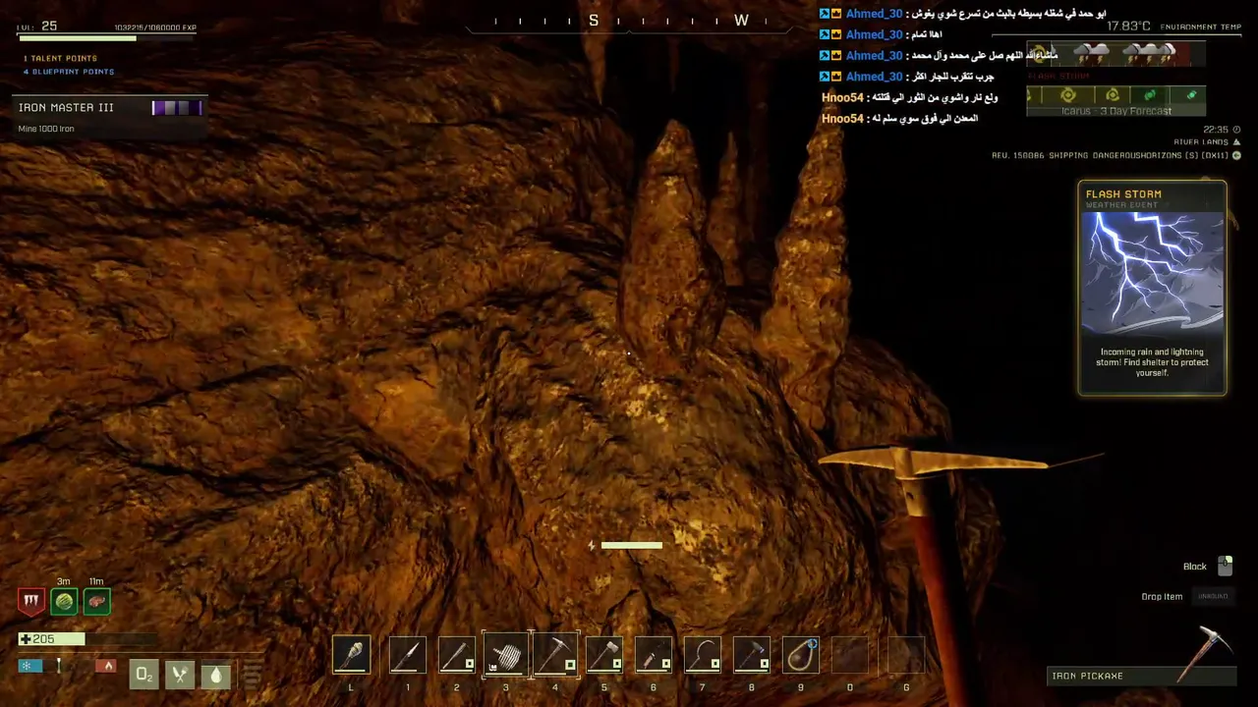The width and height of the screenshot is (1258, 707).
Task: Click the FLASH STORM weather event title
Action: pos(1123,194)
